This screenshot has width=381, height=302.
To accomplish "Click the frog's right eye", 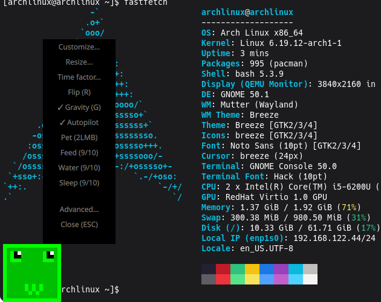I will coord(48,257).
